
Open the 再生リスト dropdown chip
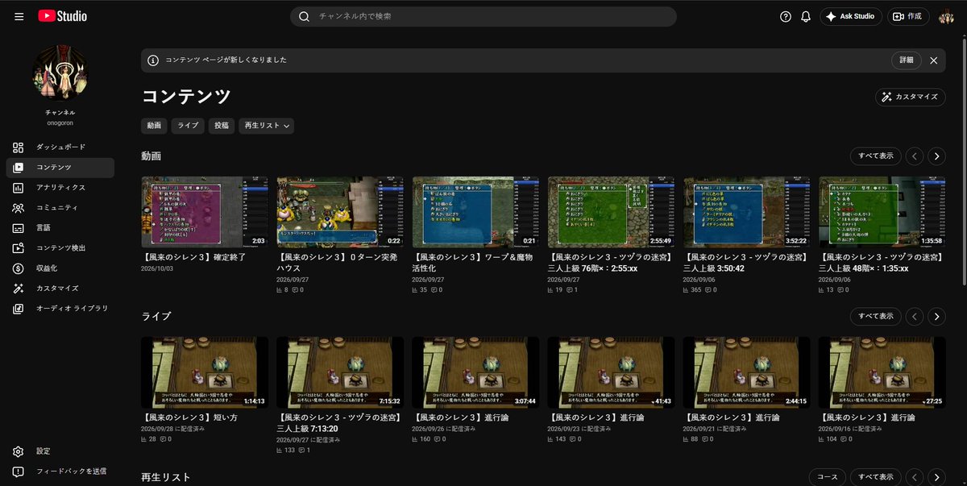pos(267,126)
